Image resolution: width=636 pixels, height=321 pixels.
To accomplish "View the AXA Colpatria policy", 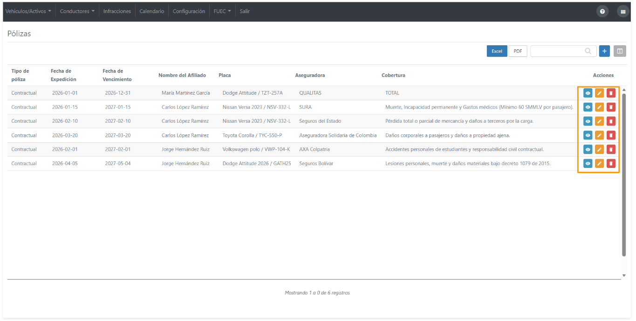I will [588, 149].
